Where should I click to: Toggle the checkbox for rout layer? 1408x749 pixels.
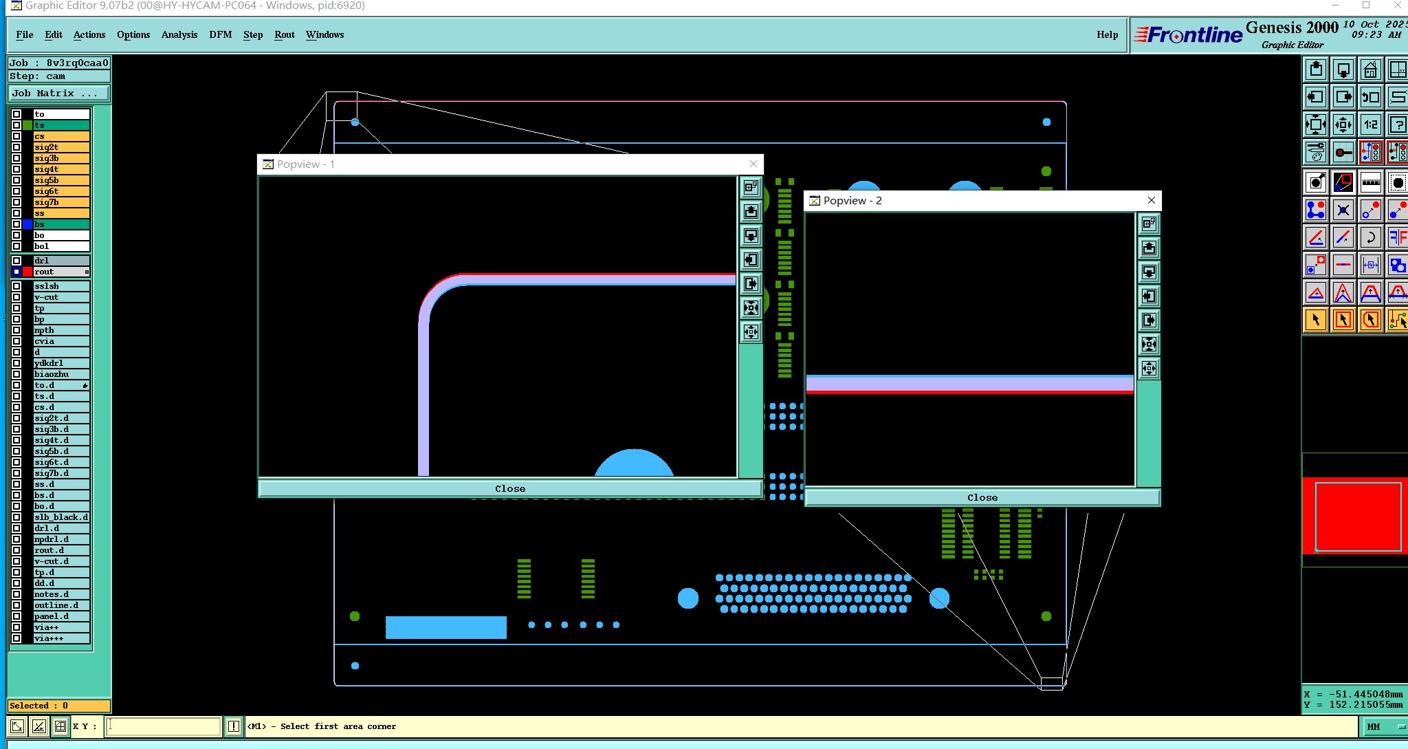(16, 272)
